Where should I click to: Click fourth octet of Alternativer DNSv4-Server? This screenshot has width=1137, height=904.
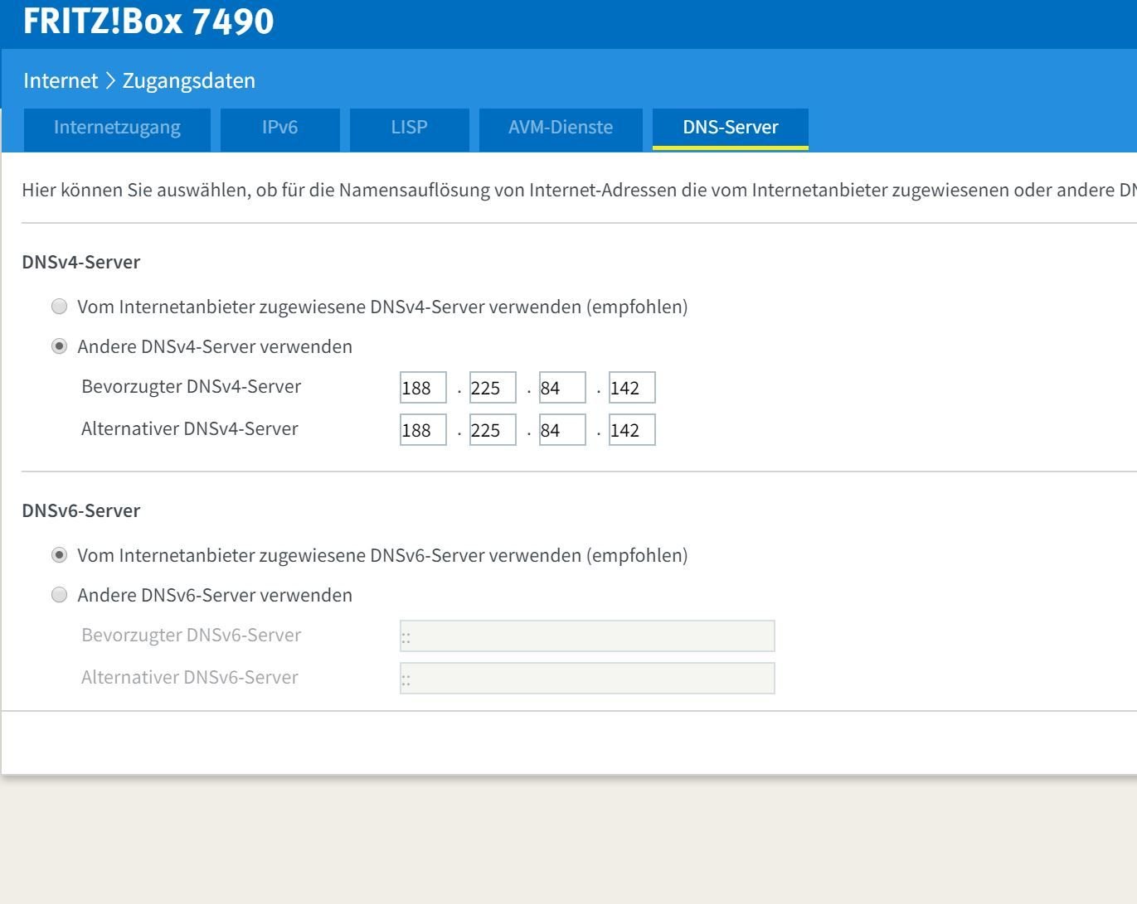[632, 430]
